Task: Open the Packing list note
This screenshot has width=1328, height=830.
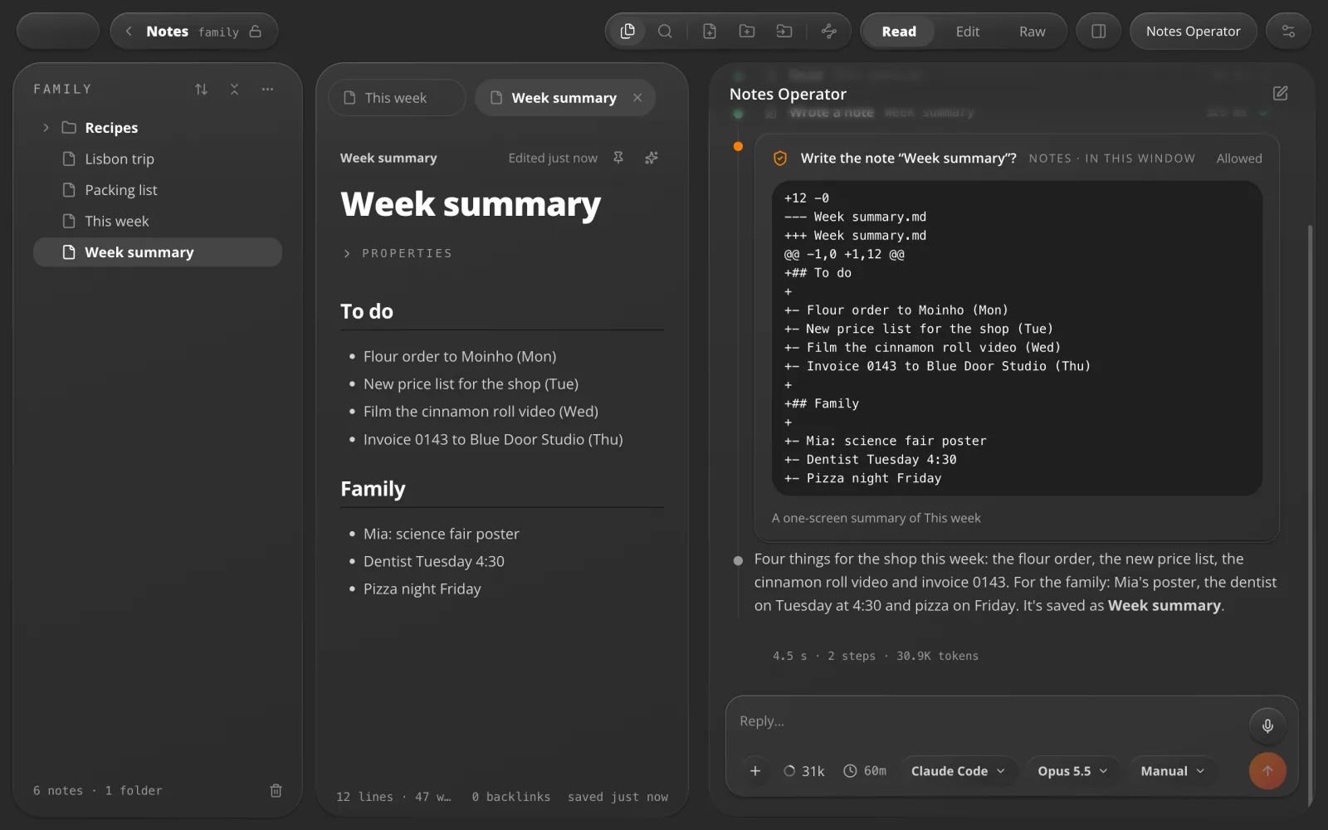Action: pos(158,190)
